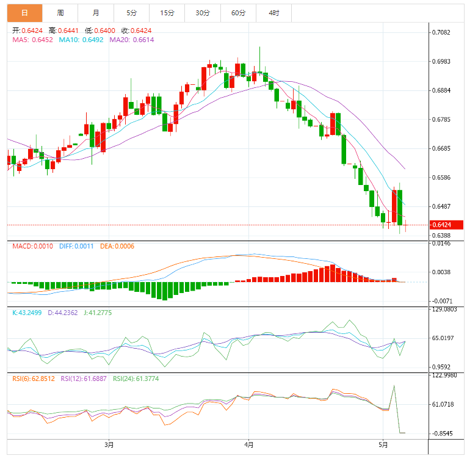Click the RSI(24):61.3774 label
Screen dimensions: 467x461
pyautogui.click(x=136, y=379)
